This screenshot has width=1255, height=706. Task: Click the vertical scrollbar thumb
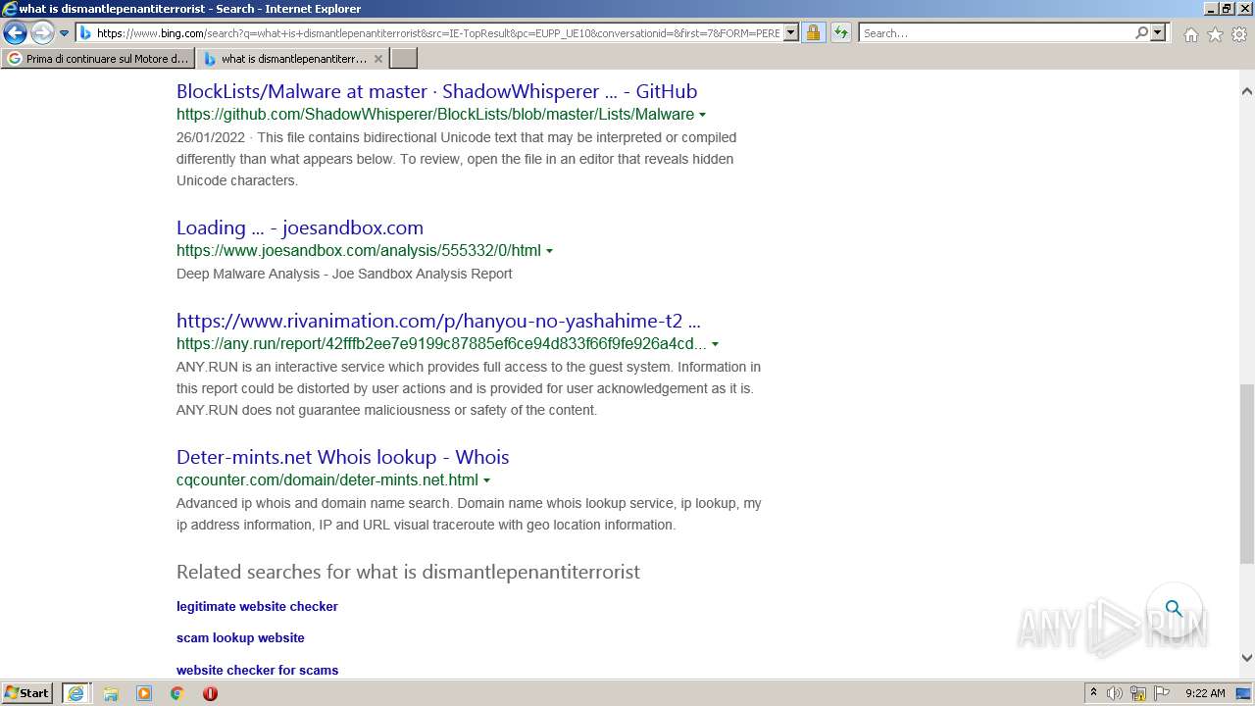pos(1246,474)
